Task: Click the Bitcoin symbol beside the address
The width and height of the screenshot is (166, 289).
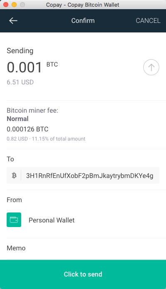Action: point(14,175)
